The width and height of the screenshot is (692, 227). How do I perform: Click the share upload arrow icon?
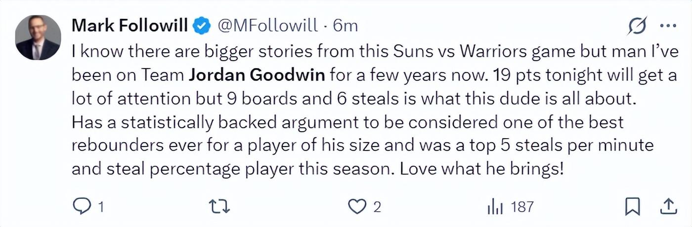pos(668,206)
